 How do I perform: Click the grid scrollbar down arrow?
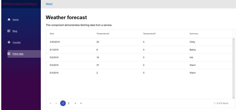[x=234, y=98]
